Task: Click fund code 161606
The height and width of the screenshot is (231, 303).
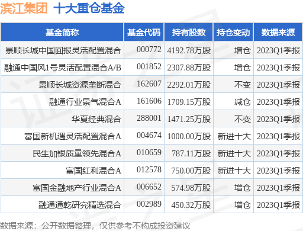Action: [x=149, y=101]
